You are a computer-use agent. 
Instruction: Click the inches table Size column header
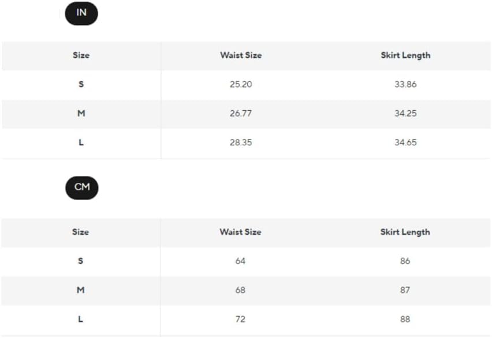point(81,55)
